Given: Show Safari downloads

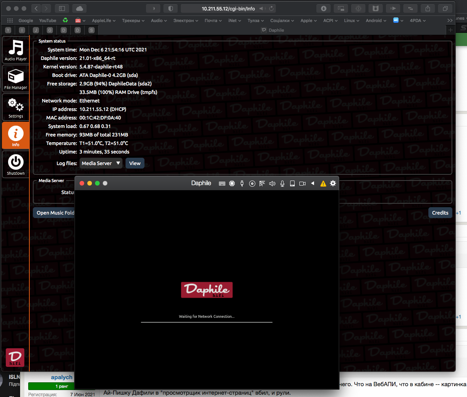Looking at the screenshot, I should [x=323, y=9].
